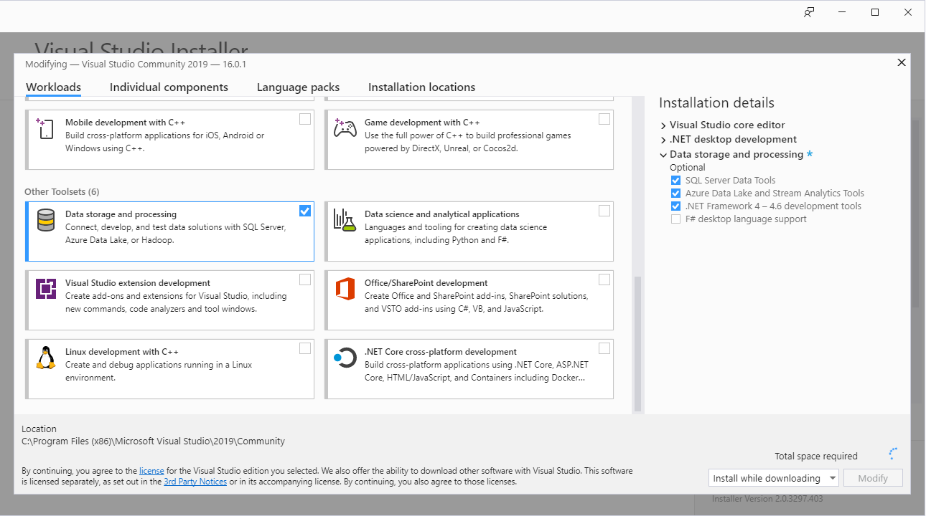Uncheck SQL Server Data Tools

(x=675, y=180)
